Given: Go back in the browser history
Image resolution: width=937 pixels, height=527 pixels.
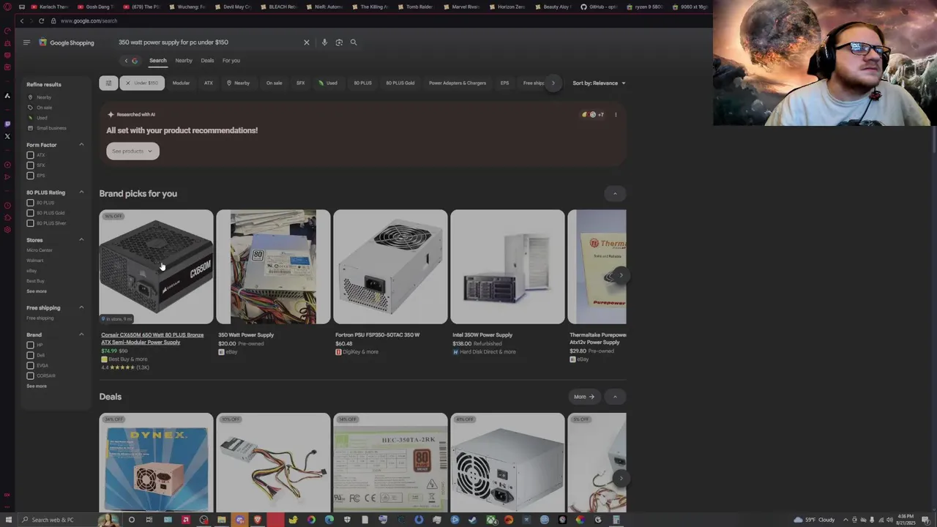Looking at the screenshot, I should tap(21, 21).
